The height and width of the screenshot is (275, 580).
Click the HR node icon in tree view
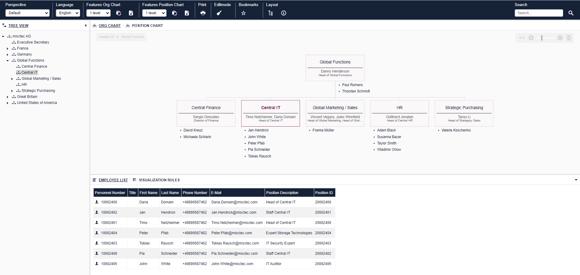point(18,85)
